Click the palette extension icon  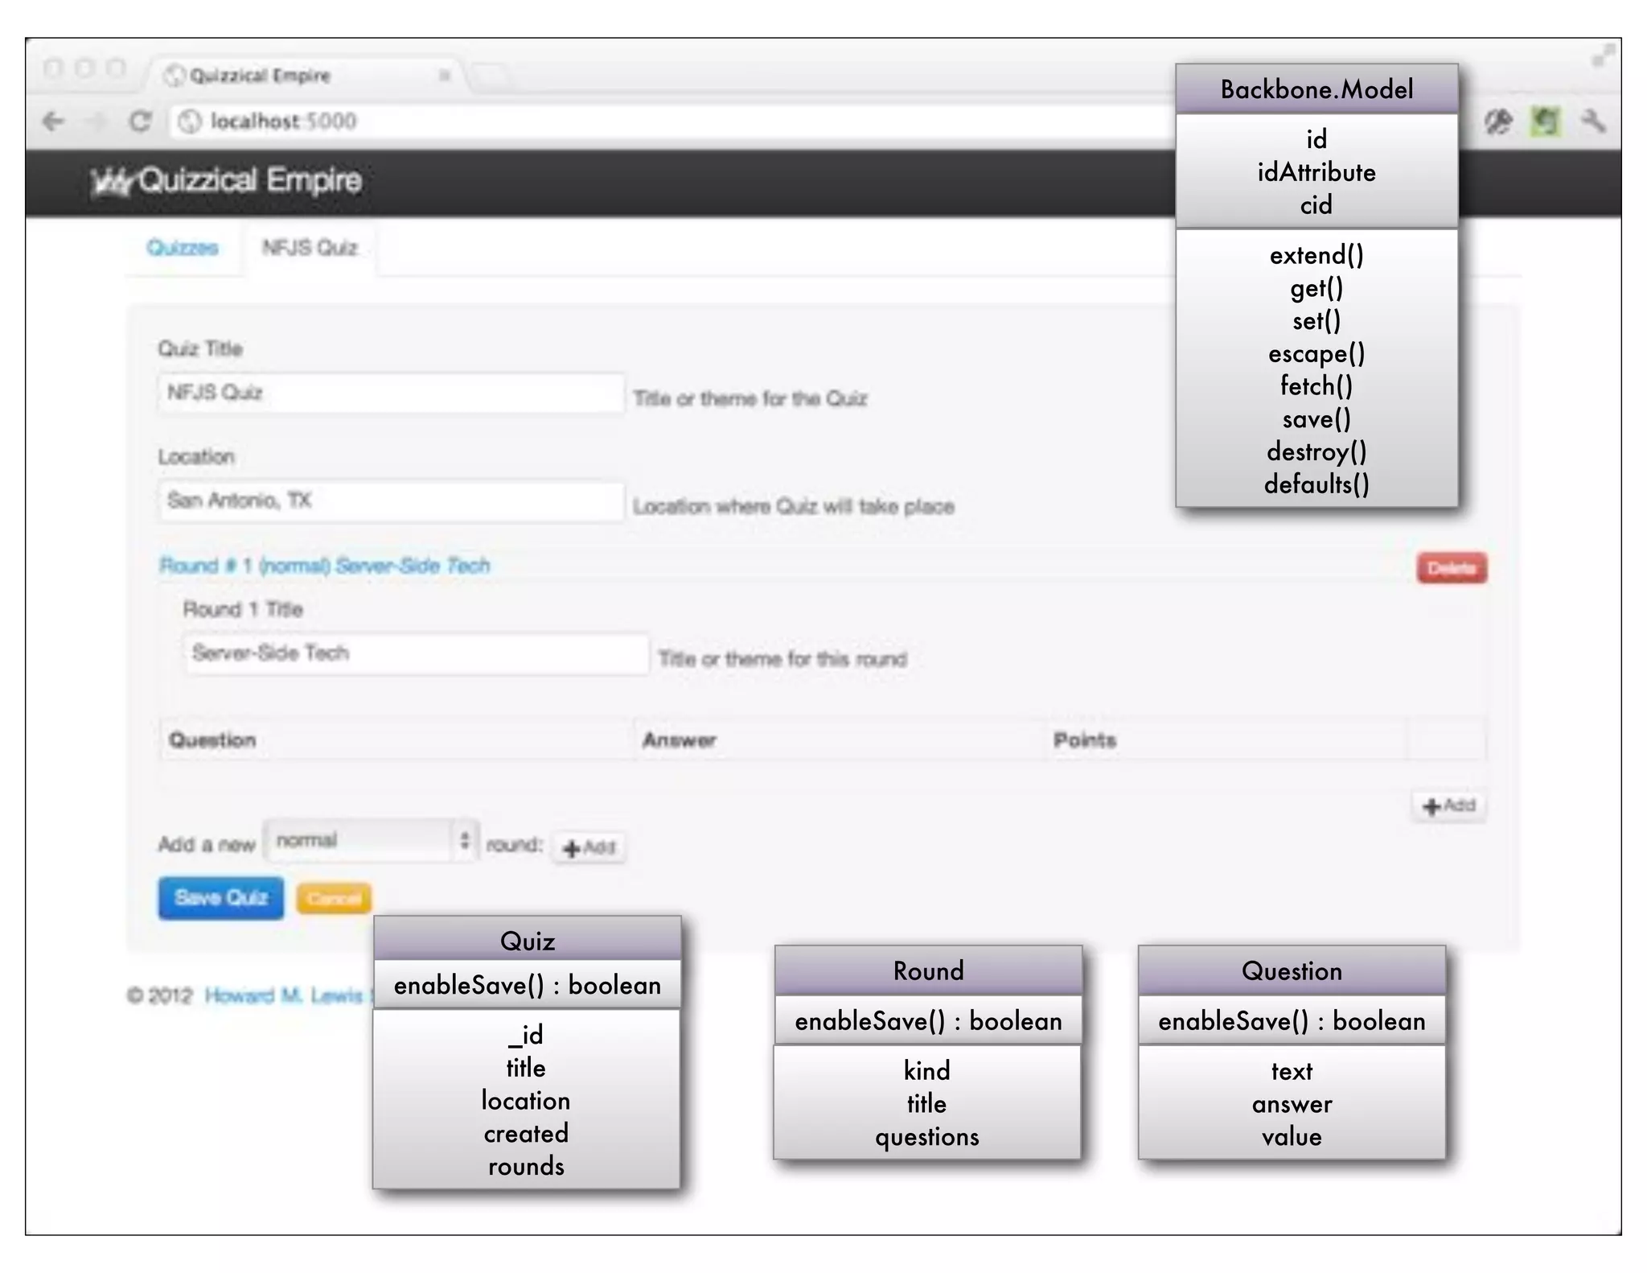coord(1498,122)
